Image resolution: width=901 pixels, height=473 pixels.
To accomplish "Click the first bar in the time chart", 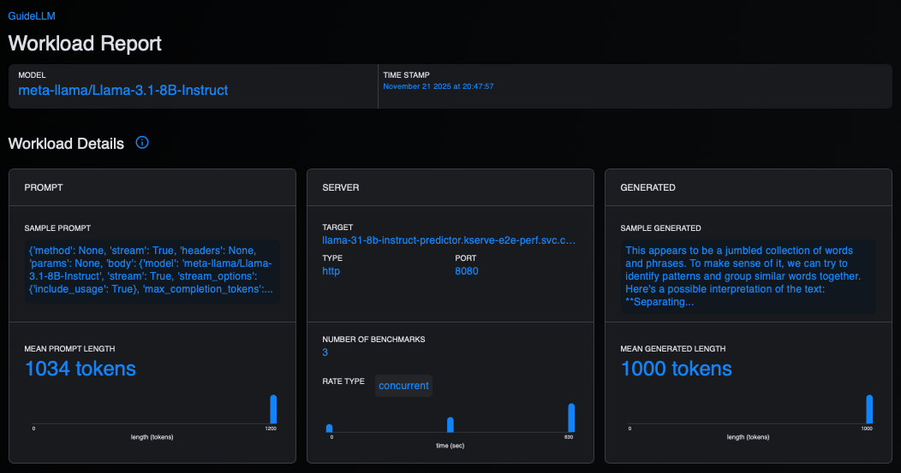I will click(x=329, y=429).
